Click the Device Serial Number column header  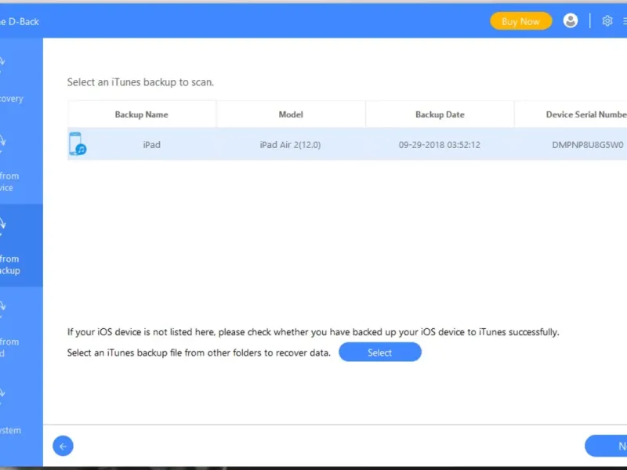pos(571,114)
